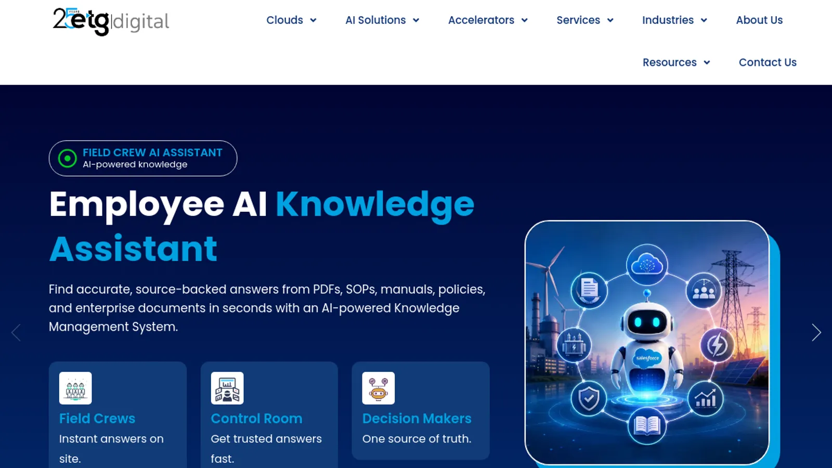Click the 'Find accurate, source-backed answers' paragraph
This screenshot has height=468, width=832.
(x=267, y=308)
